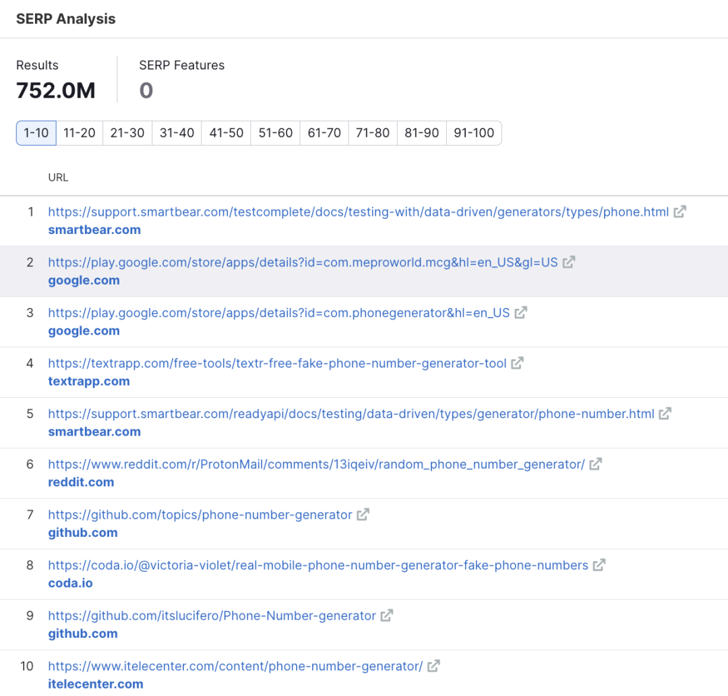The height and width of the screenshot is (696, 728).
Task: Open the coda.io domain link
Action: pyautogui.click(x=70, y=583)
